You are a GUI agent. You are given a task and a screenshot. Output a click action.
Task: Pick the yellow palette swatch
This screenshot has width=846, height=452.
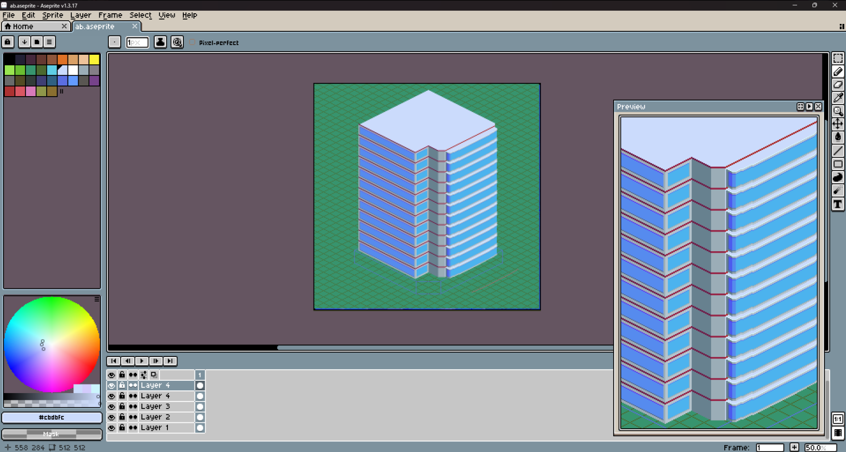94,59
